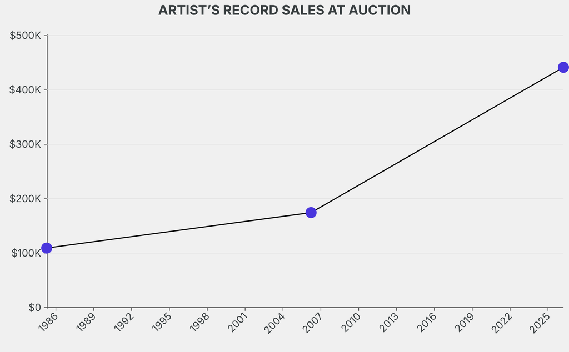Click the 2010 x-axis tick label
The height and width of the screenshot is (352, 569).
tap(351, 323)
